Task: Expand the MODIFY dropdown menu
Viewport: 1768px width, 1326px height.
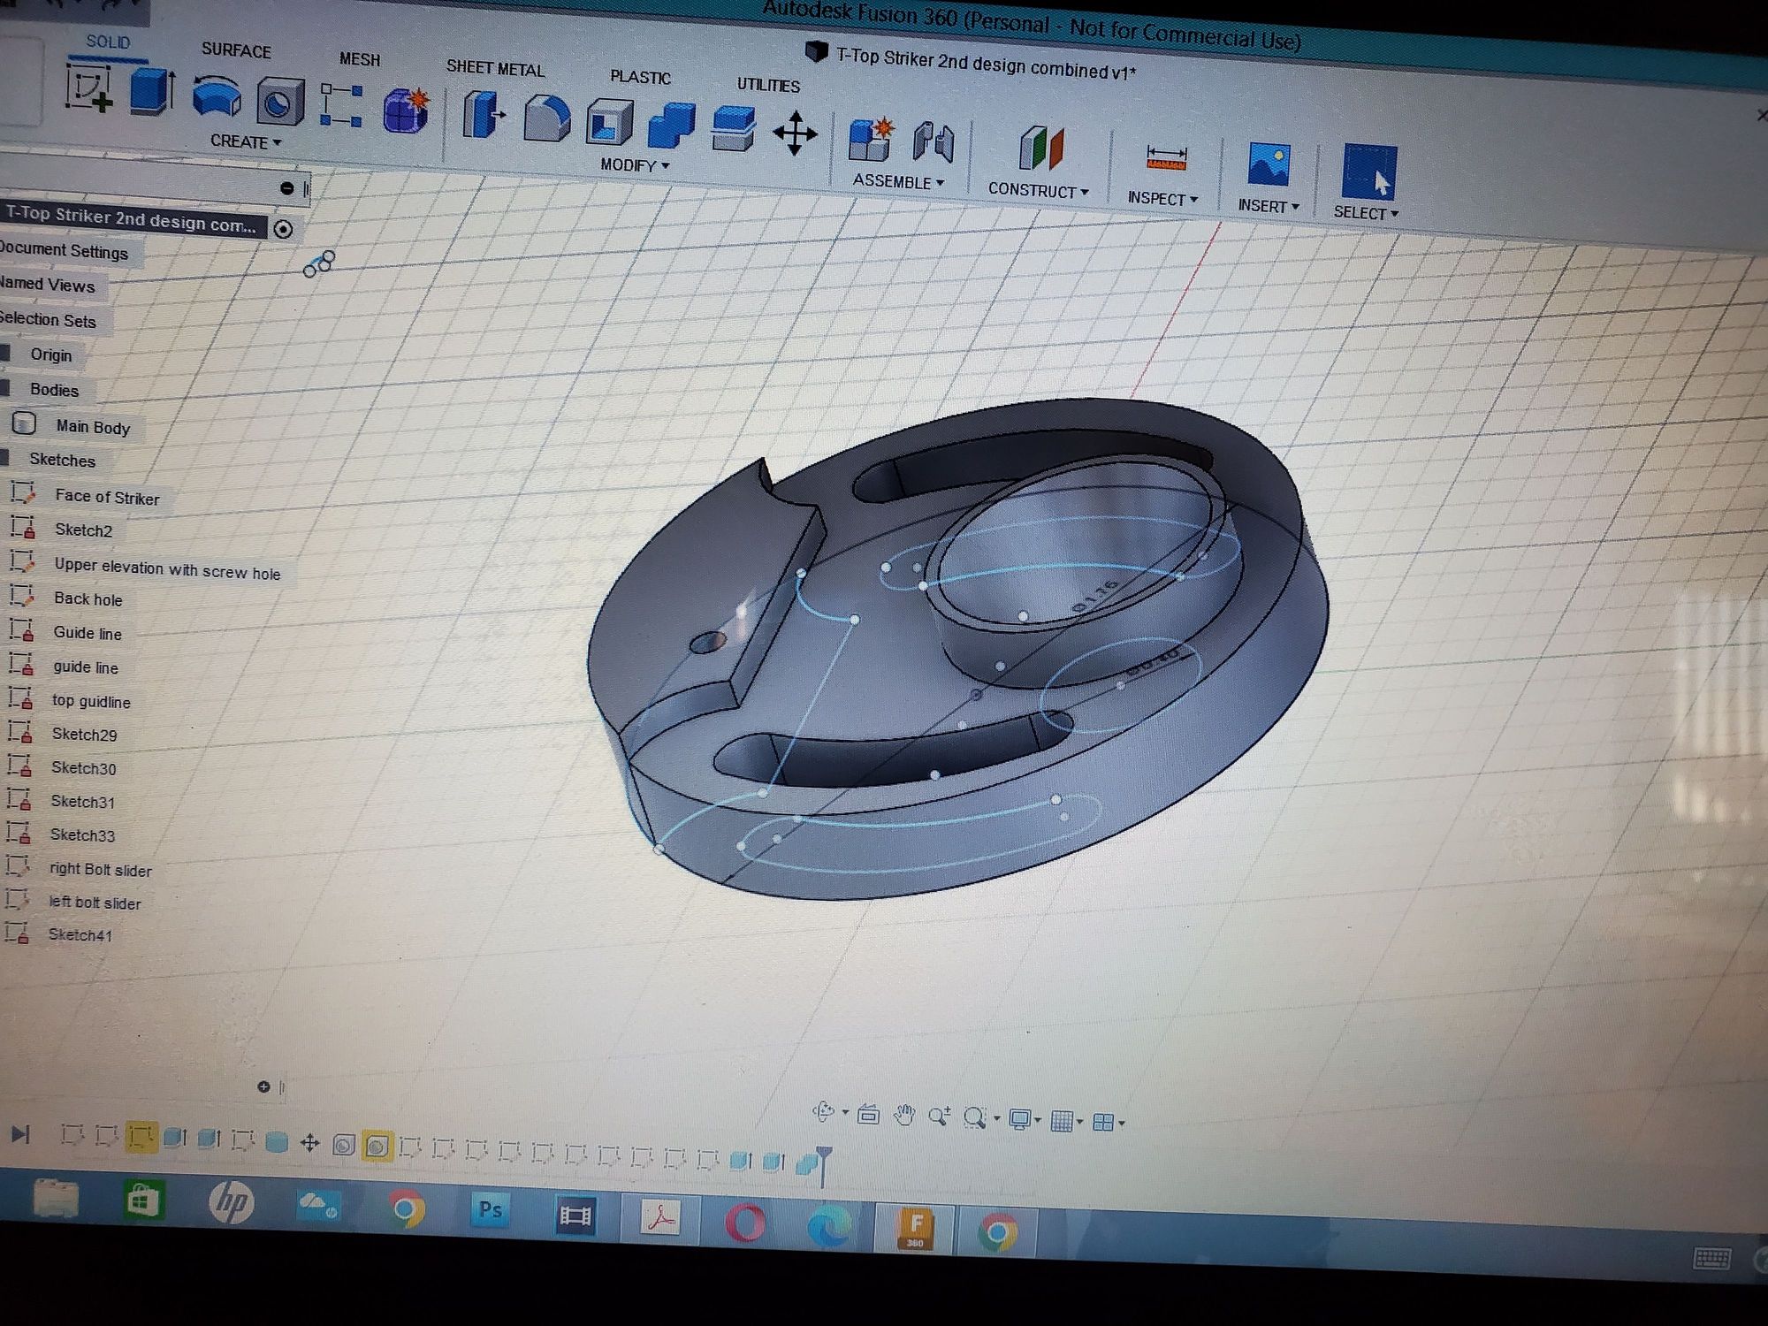Action: (635, 165)
